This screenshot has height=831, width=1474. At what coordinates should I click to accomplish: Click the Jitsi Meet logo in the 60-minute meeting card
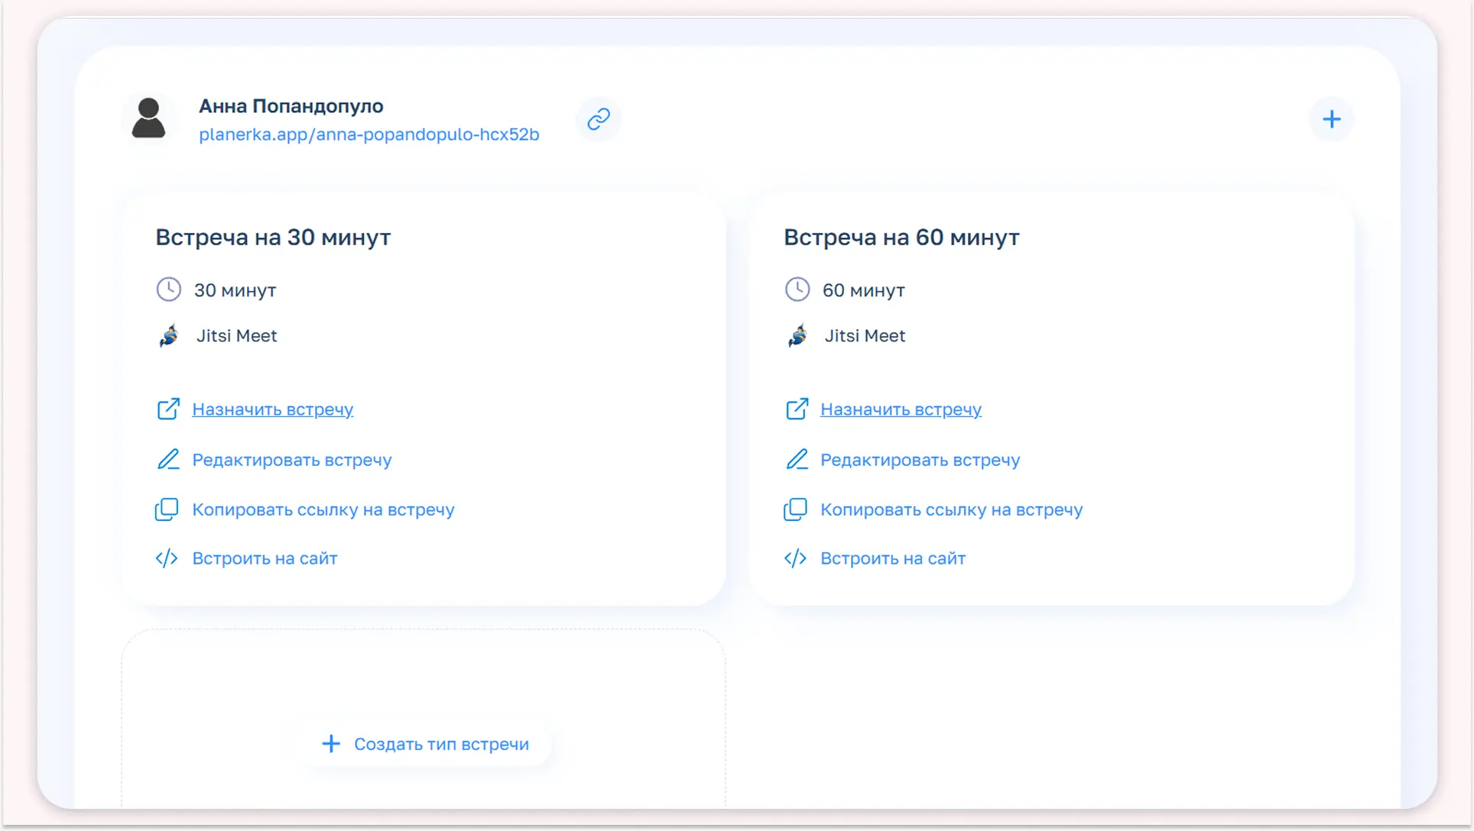pos(797,335)
